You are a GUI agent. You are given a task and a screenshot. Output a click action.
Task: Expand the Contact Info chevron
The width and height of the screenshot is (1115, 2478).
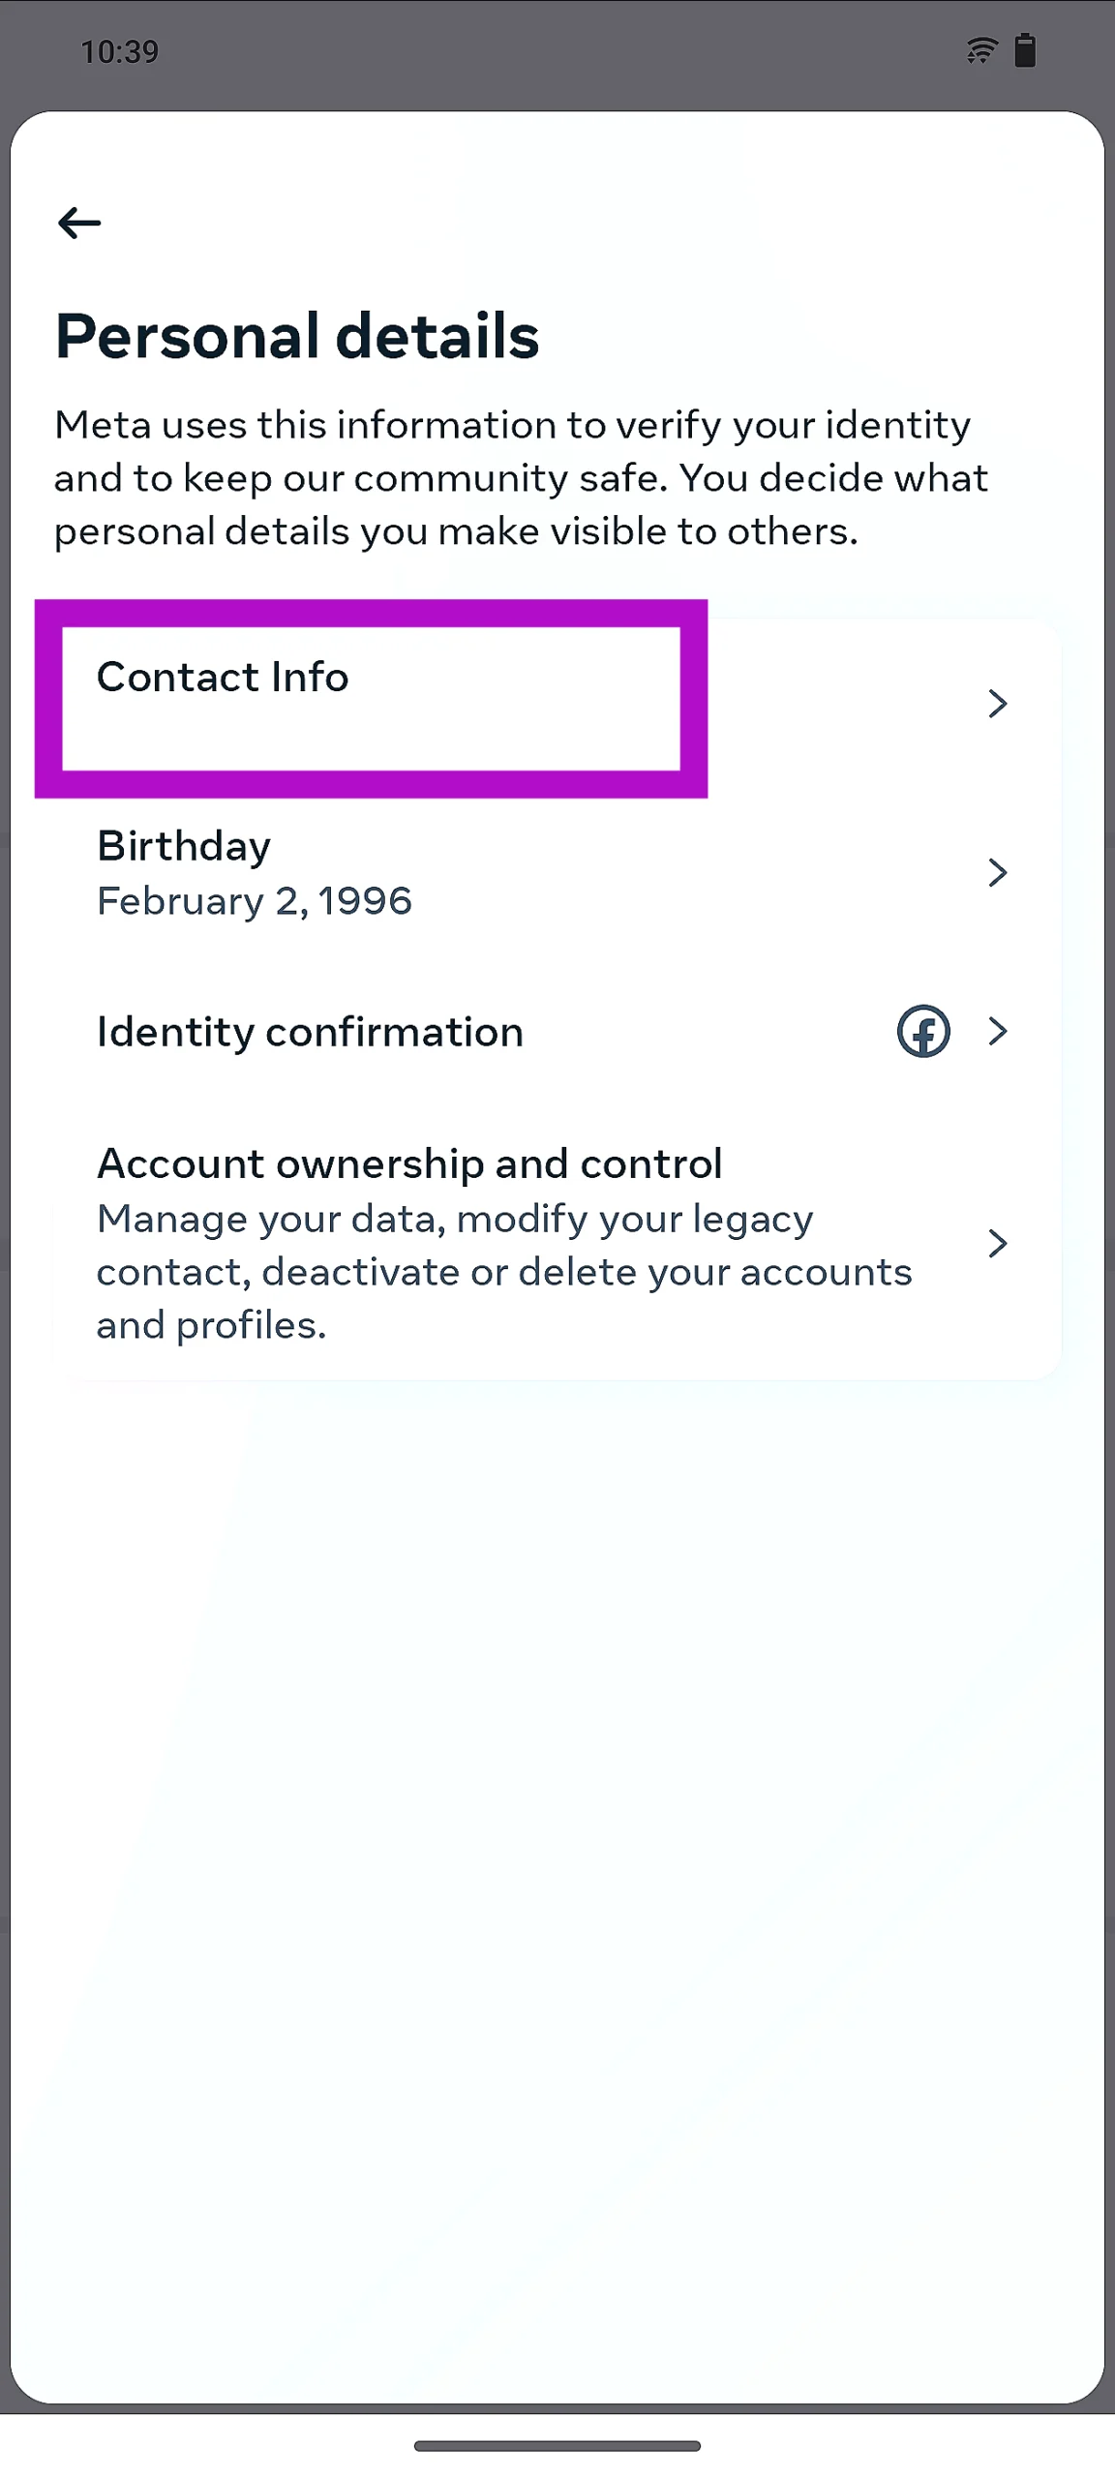(x=997, y=704)
